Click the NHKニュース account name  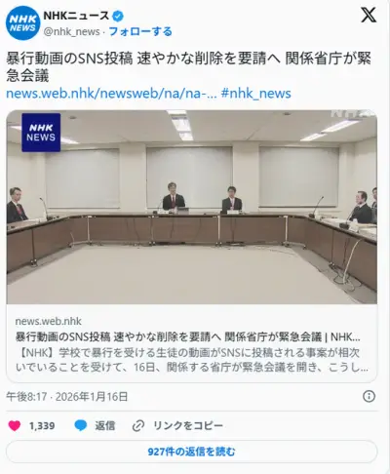[76, 16]
